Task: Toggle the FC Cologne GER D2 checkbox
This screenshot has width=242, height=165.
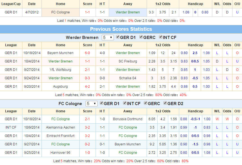Action: 165,103
